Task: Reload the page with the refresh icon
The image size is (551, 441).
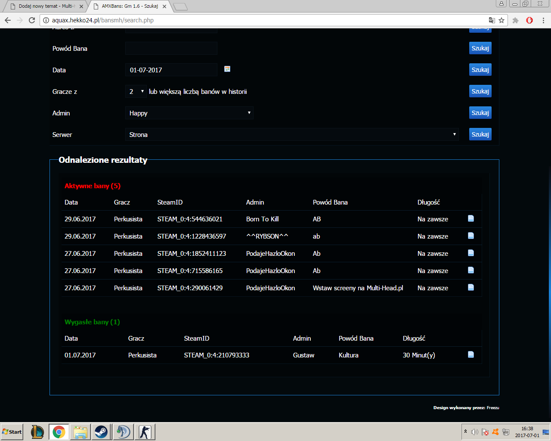Action: coord(32,20)
